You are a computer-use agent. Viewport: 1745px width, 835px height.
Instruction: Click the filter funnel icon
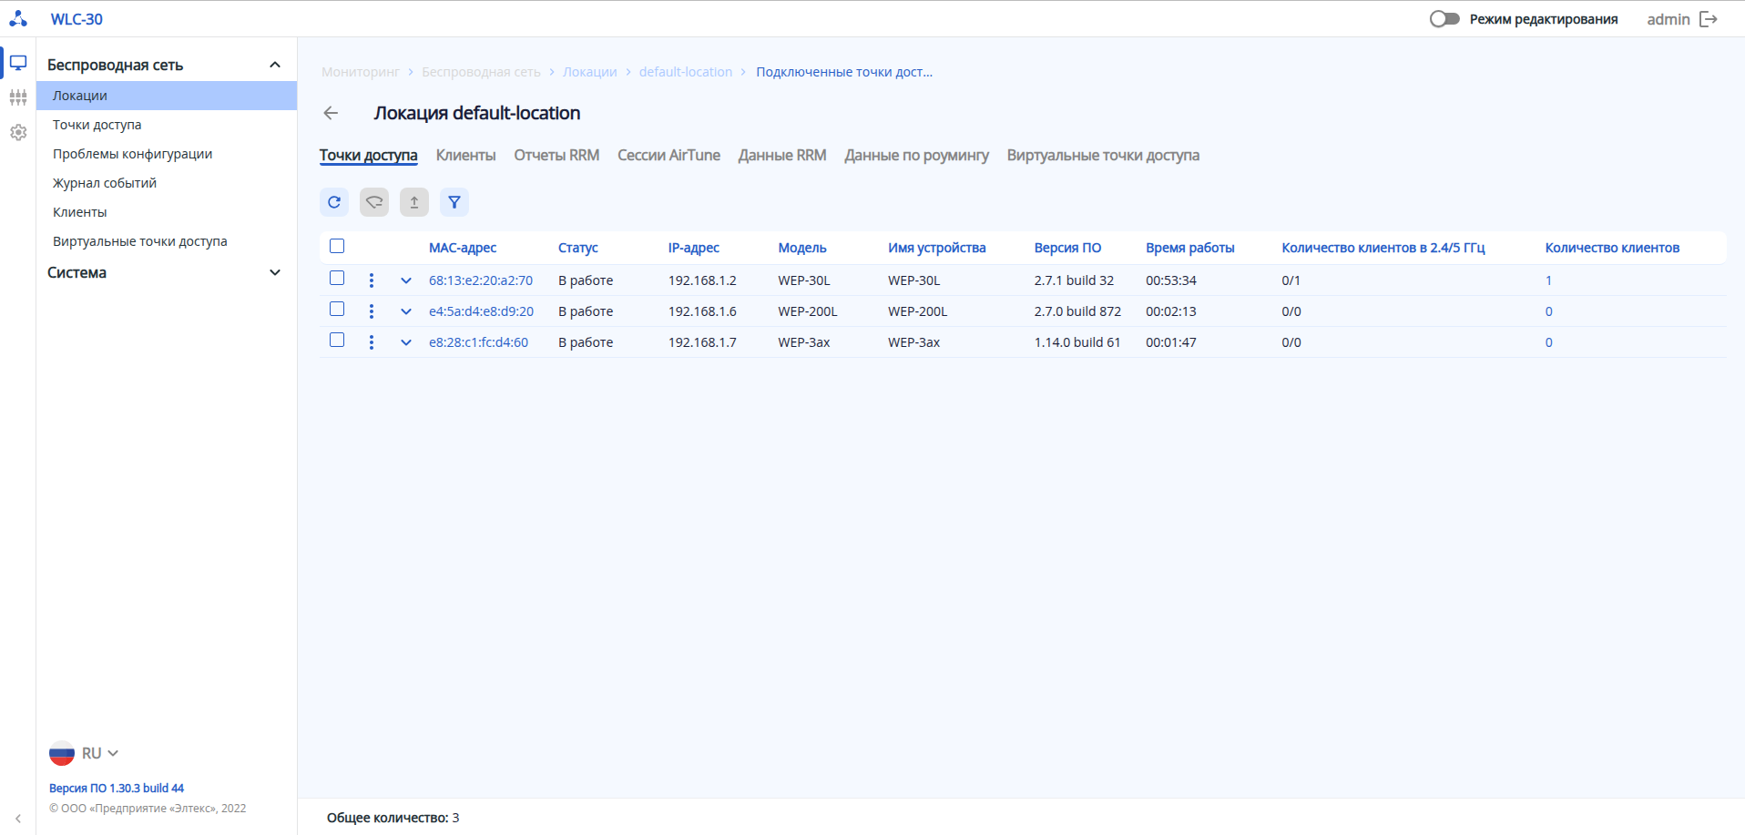coord(454,202)
